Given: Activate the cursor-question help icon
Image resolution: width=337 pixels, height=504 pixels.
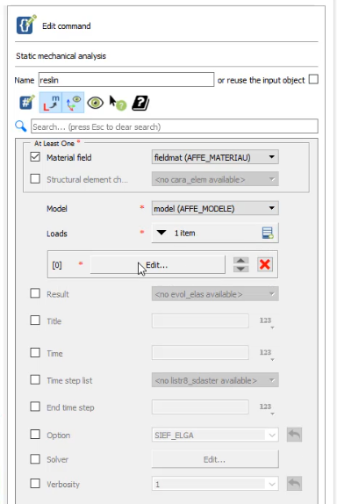Looking at the screenshot, I should coord(118,103).
